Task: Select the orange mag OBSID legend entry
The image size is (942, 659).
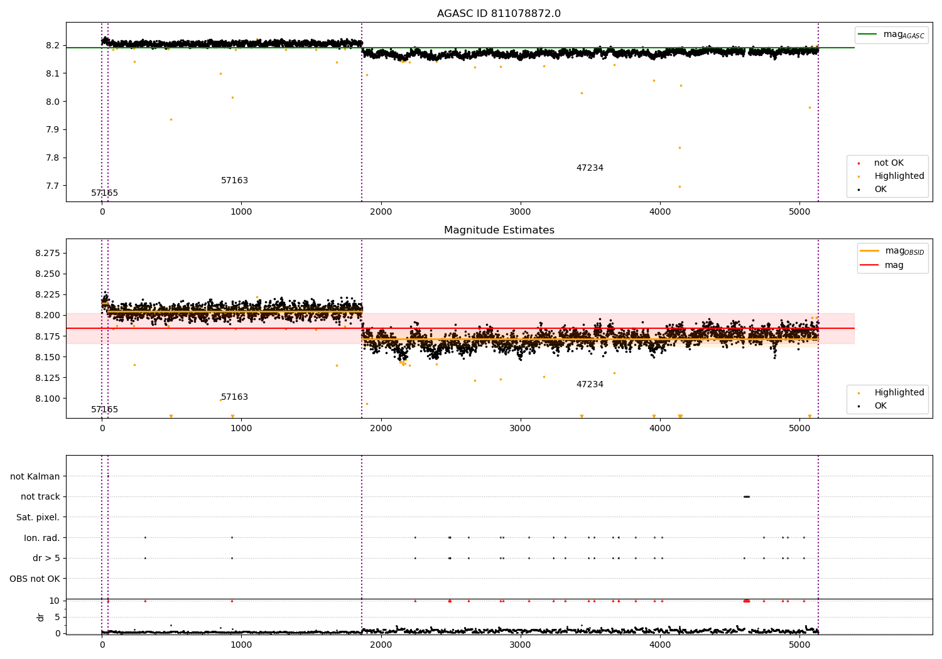Action: tap(892, 251)
